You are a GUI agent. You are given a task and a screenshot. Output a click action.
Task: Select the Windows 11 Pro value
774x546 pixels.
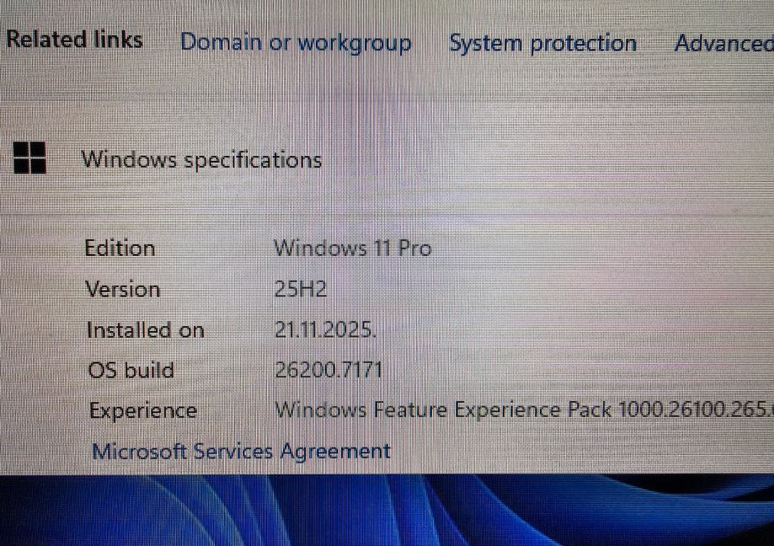pyautogui.click(x=353, y=248)
